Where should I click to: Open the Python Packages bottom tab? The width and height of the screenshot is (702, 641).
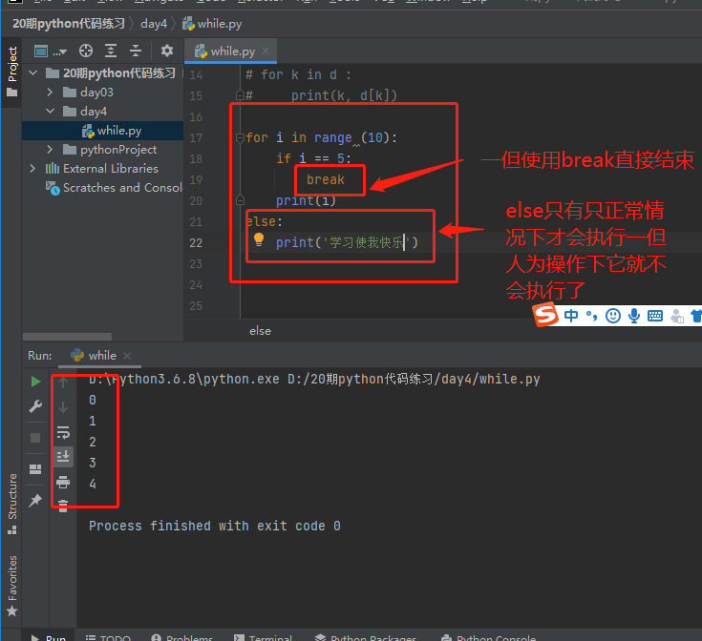point(365,637)
